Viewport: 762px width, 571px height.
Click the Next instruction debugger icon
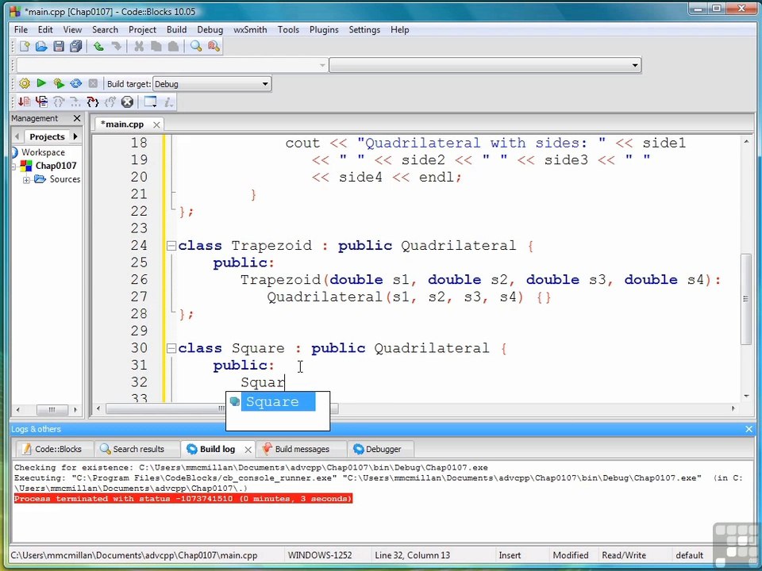coord(76,102)
